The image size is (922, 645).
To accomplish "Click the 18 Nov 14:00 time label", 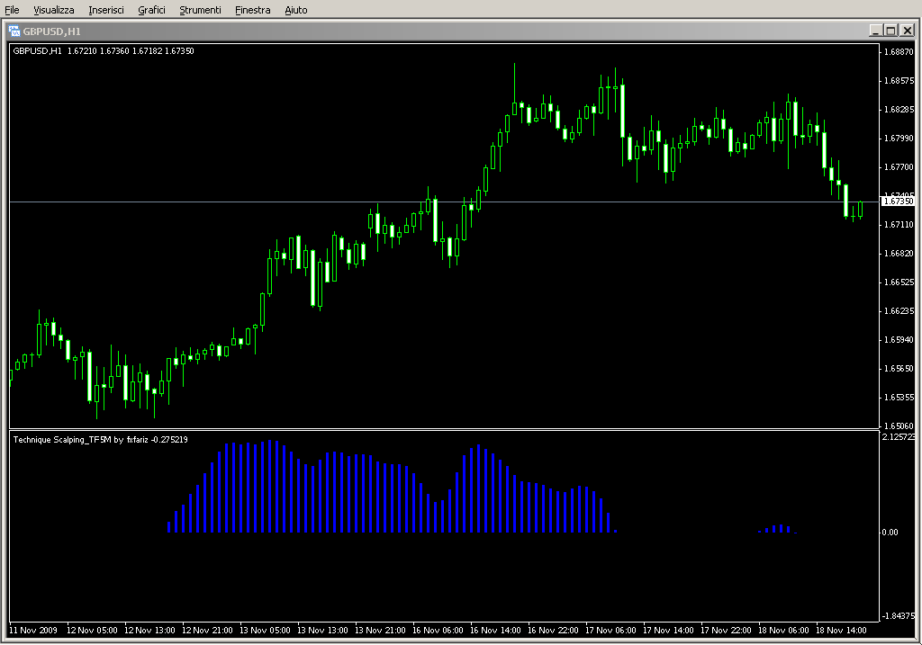I will point(841,631).
